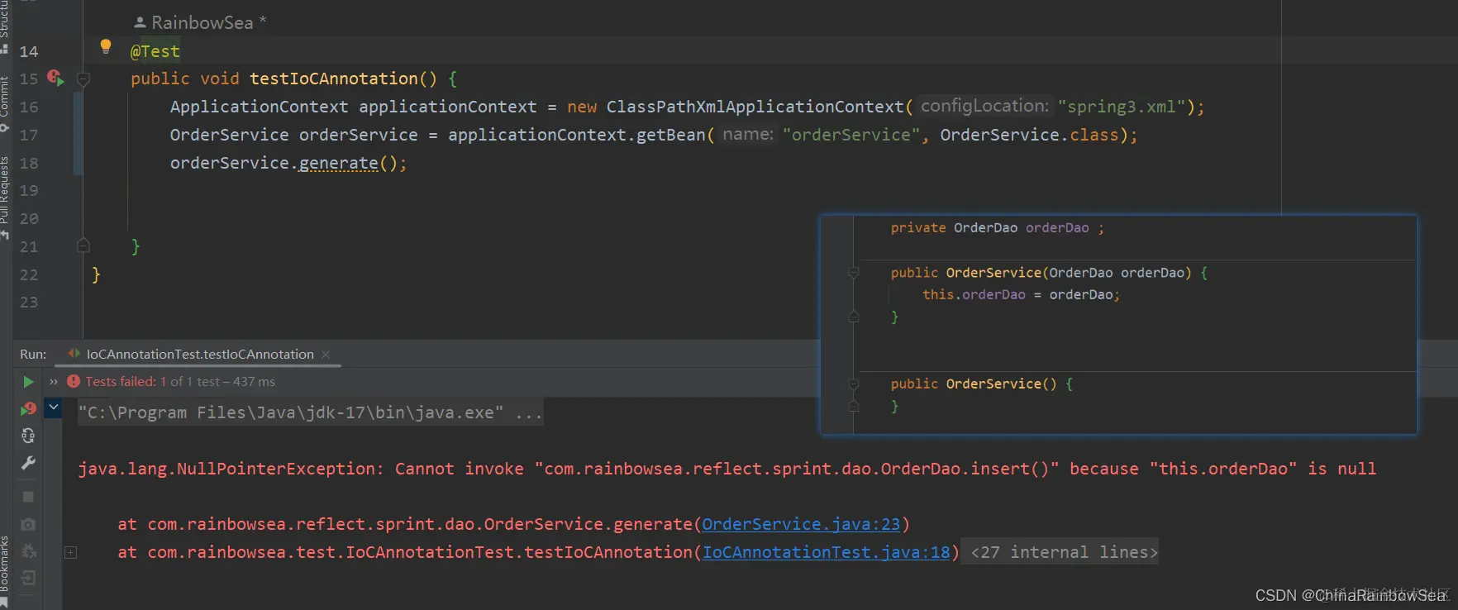Click the testIoCAnnotation method name
This screenshot has width=1458, height=610.
334,79
